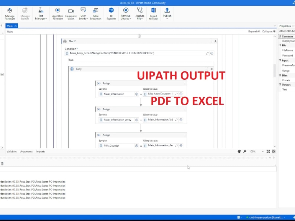This screenshot has width=295, height=221.
Task: Open UI Explorer
Action: click(x=111, y=14)
